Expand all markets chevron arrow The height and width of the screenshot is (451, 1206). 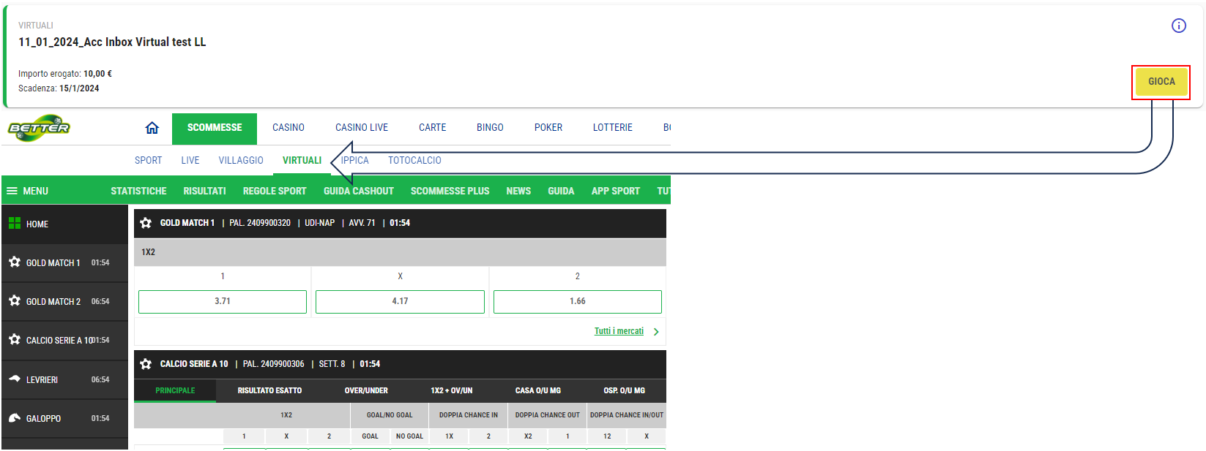click(x=656, y=332)
